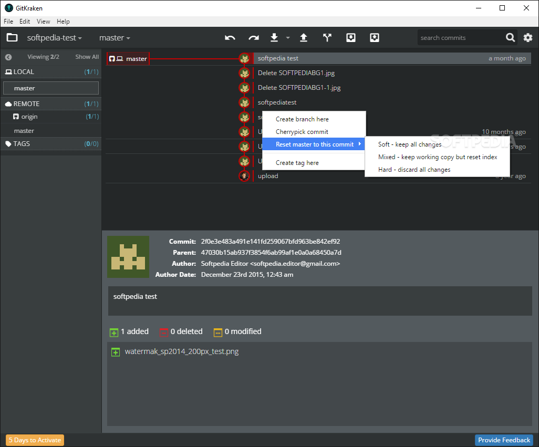Click commit node for Delete SOFTPEDIABG1.jpg
The height and width of the screenshot is (447, 539).
[x=244, y=73]
